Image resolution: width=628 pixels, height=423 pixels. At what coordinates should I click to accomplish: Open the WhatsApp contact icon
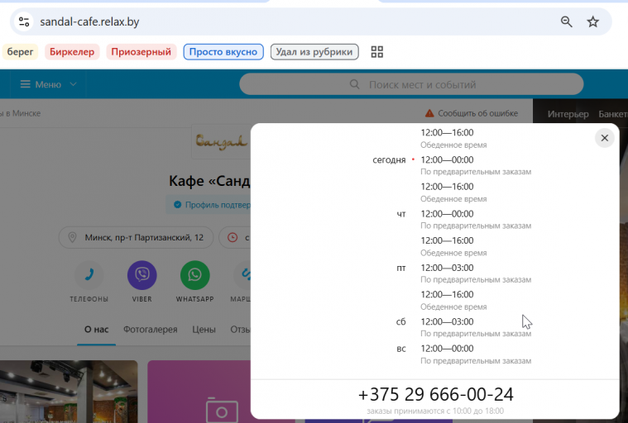194,275
